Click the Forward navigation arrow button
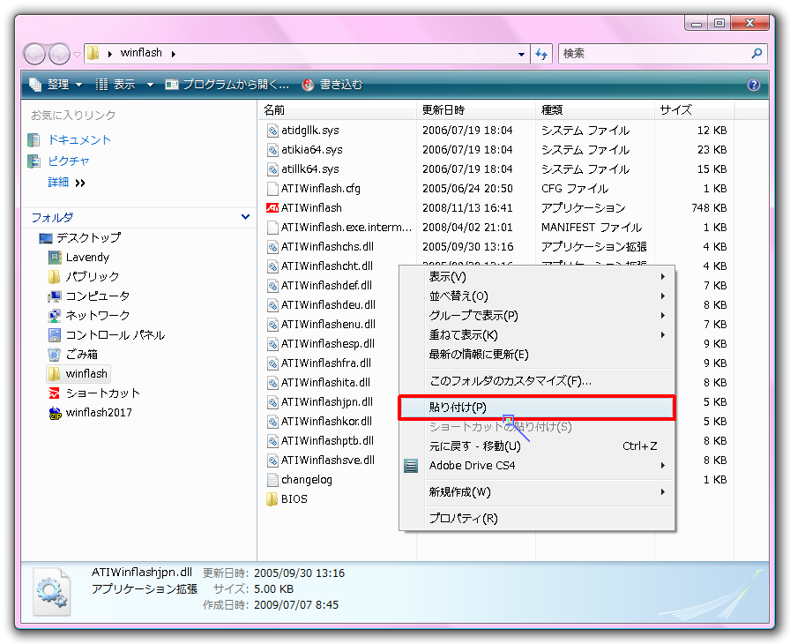This screenshot has height=644, width=790. pyautogui.click(x=59, y=54)
